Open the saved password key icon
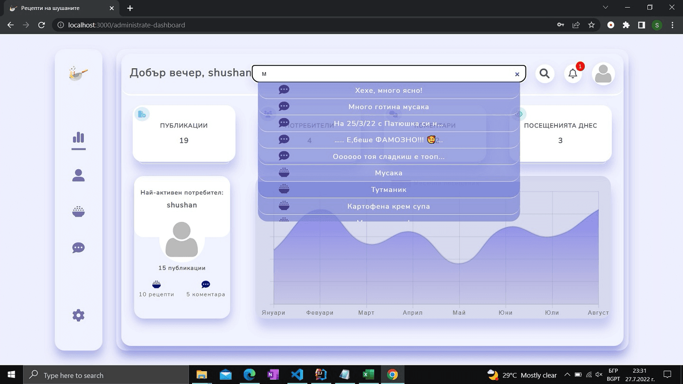The image size is (683, 384). click(x=561, y=25)
